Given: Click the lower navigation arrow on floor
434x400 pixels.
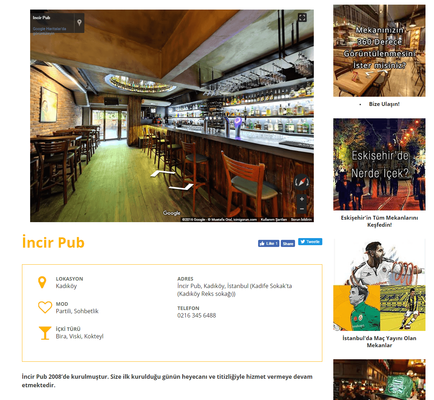Looking at the screenshot, I should coord(181,187).
